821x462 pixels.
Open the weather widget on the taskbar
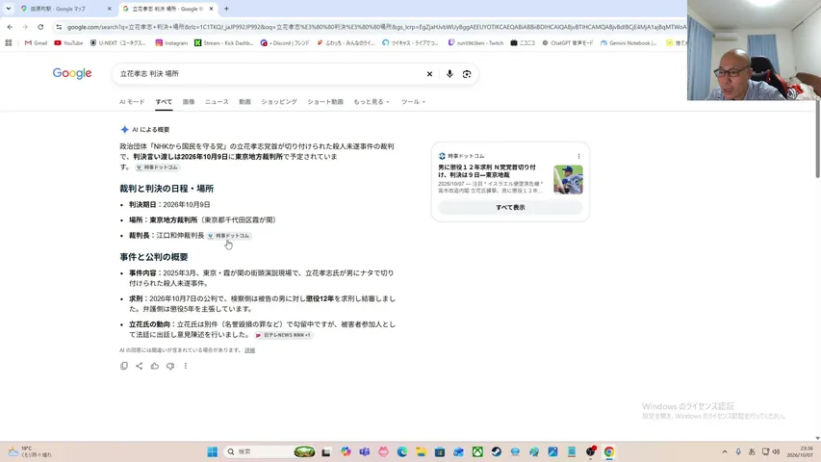tap(31, 451)
